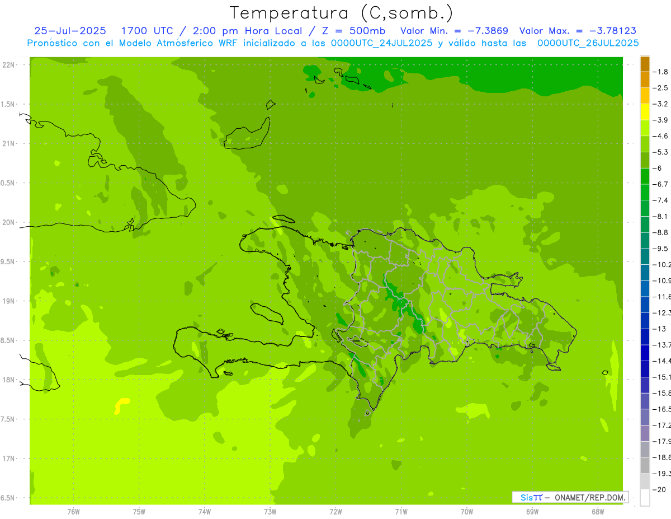Viewport: 671px width, 519px height.
Task: Click the 73W longitude label
Action: pos(270,512)
